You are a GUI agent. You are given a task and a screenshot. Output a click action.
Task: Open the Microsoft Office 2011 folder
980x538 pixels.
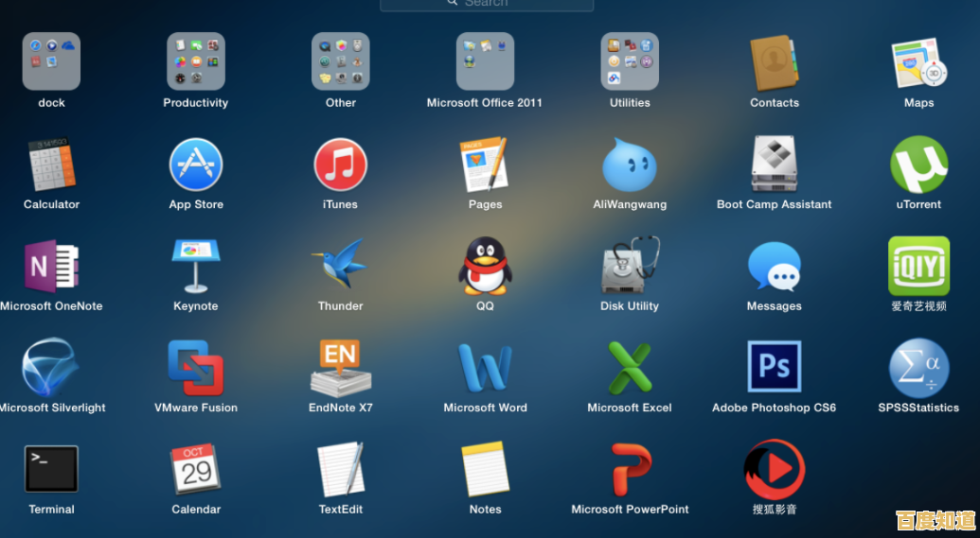(485, 61)
